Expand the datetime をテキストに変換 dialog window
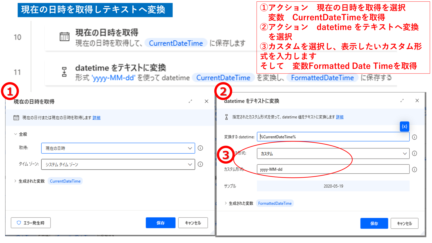Screen dimensions: 432x243 click(402, 100)
